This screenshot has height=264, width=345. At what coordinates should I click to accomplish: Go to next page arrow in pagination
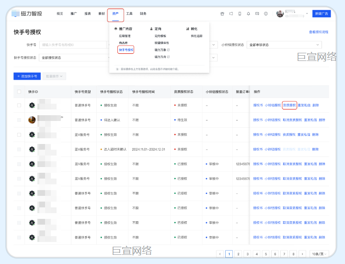[x=302, y=254]
